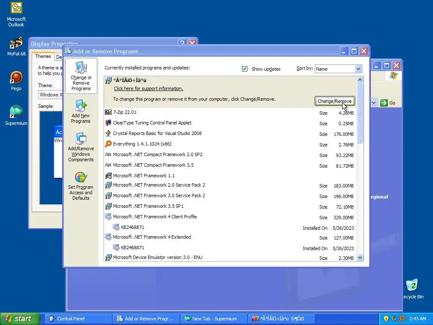Select the Pego desktop icon
433x325 pixels.
click(x=16, y=81)
